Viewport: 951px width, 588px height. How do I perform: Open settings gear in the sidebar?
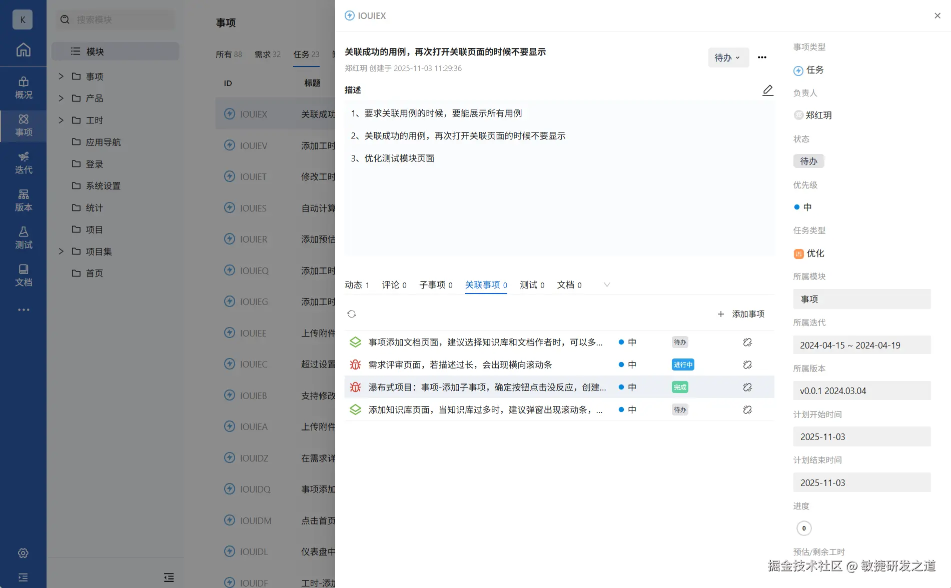23,553
